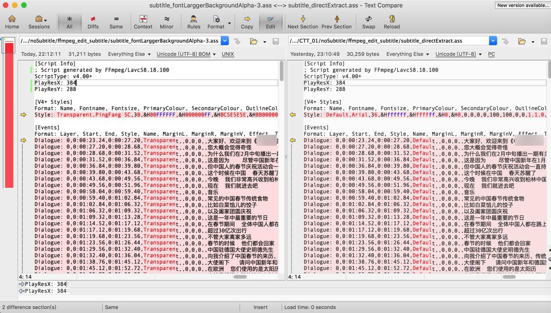551x313 pixels.
Task: Copy right Style line to the left
Action: [x=293, y=115]
